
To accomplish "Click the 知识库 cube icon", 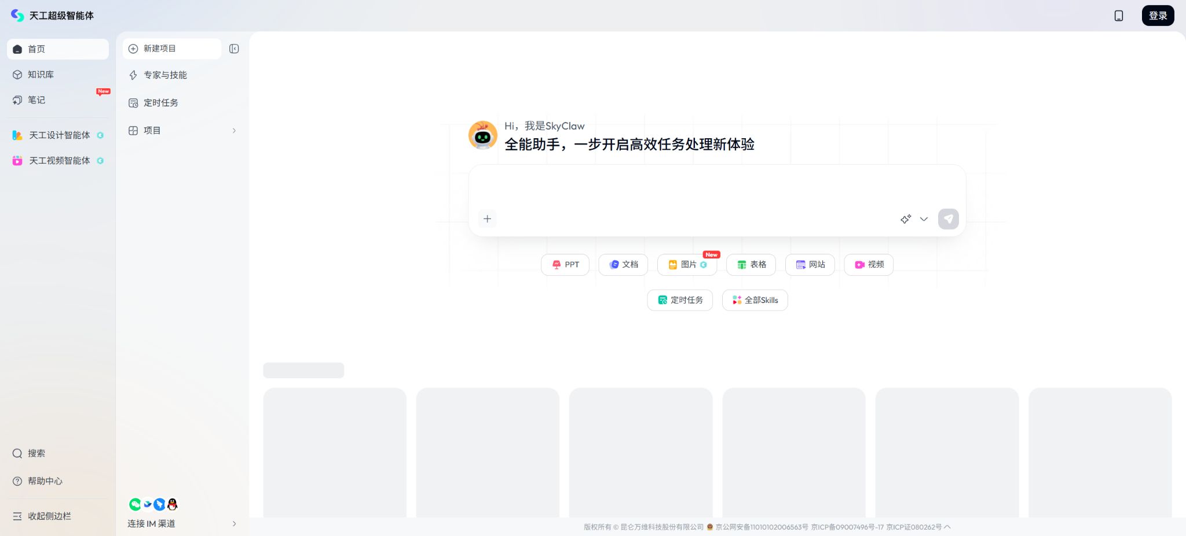I will pos(17,75).
